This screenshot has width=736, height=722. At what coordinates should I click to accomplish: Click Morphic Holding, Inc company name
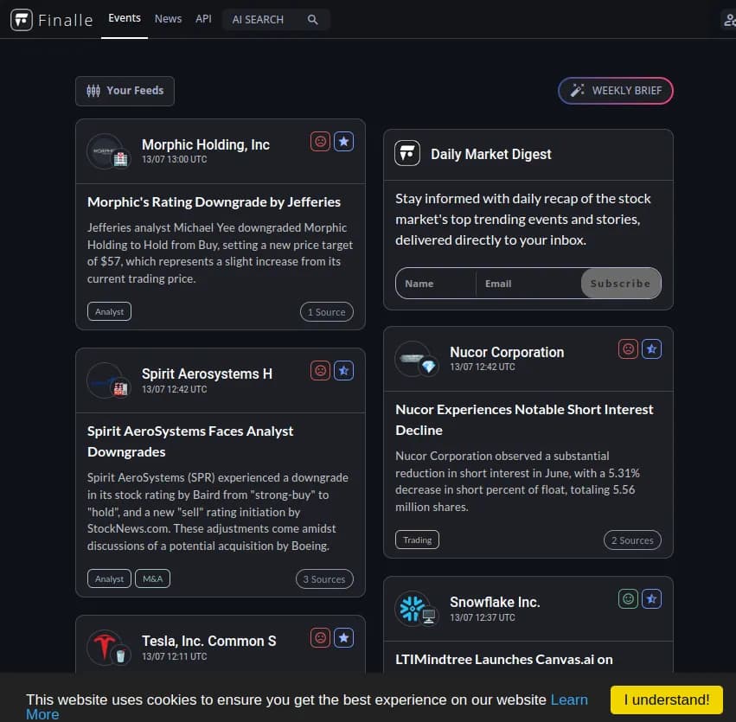[206, 144]
